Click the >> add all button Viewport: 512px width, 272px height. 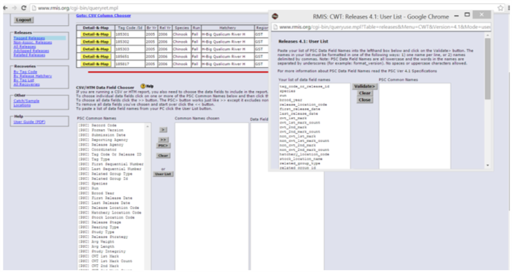click(x=163, y=140)
